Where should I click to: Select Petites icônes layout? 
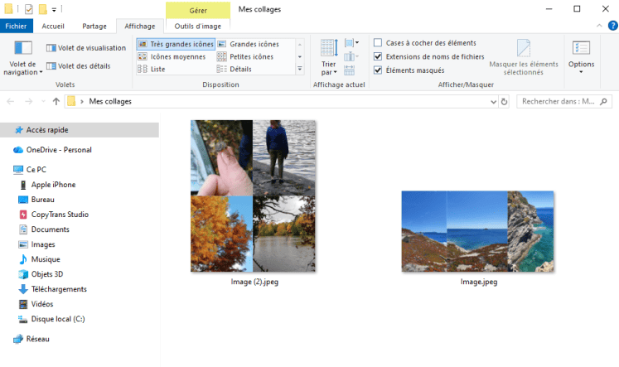(x=245, y=56)
